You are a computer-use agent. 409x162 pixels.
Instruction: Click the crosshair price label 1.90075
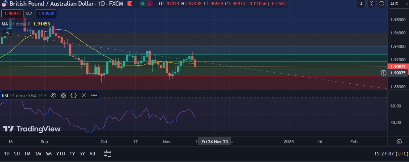pyautogui.click(x=398, y=73)
